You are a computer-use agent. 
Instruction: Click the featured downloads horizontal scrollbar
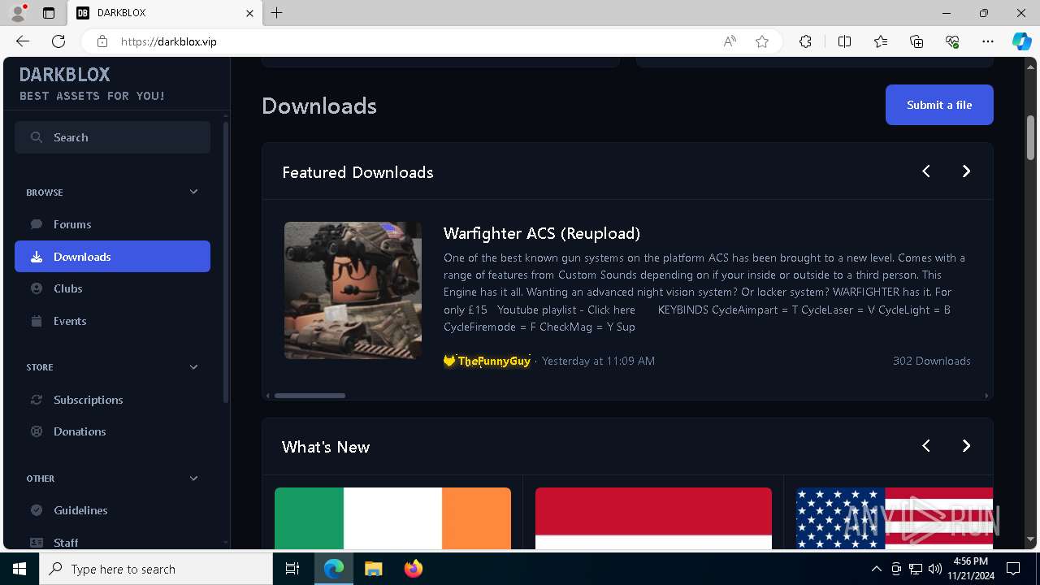pos(310,396)
